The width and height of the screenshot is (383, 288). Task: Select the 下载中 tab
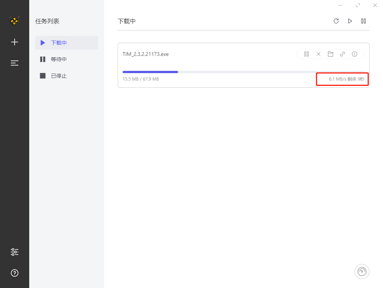pyautogui.click(x=67, y=43)
